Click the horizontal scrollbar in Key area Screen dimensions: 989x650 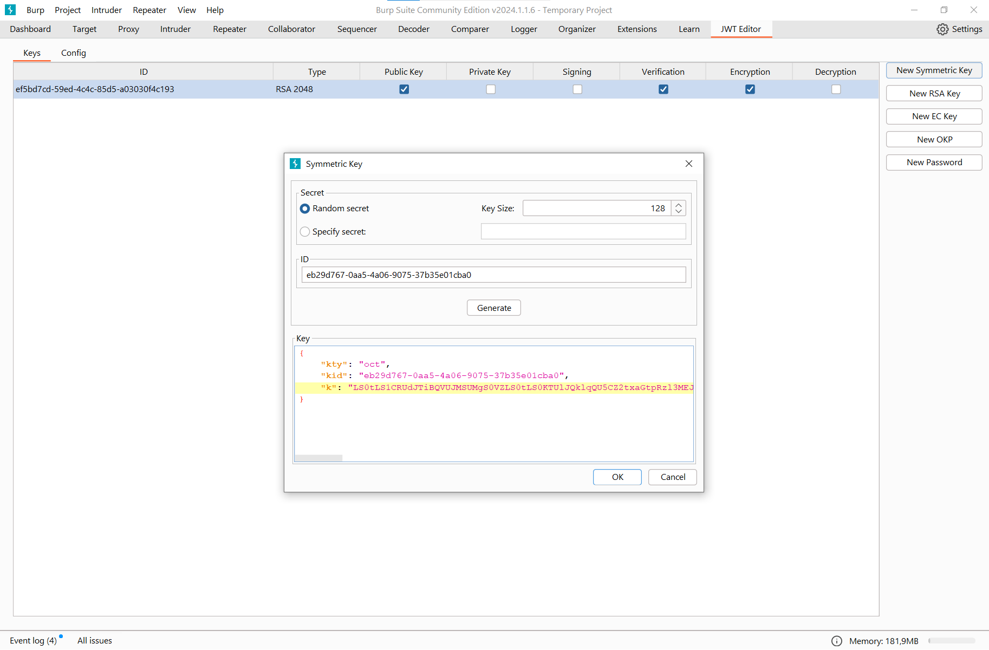pos(318,458)
